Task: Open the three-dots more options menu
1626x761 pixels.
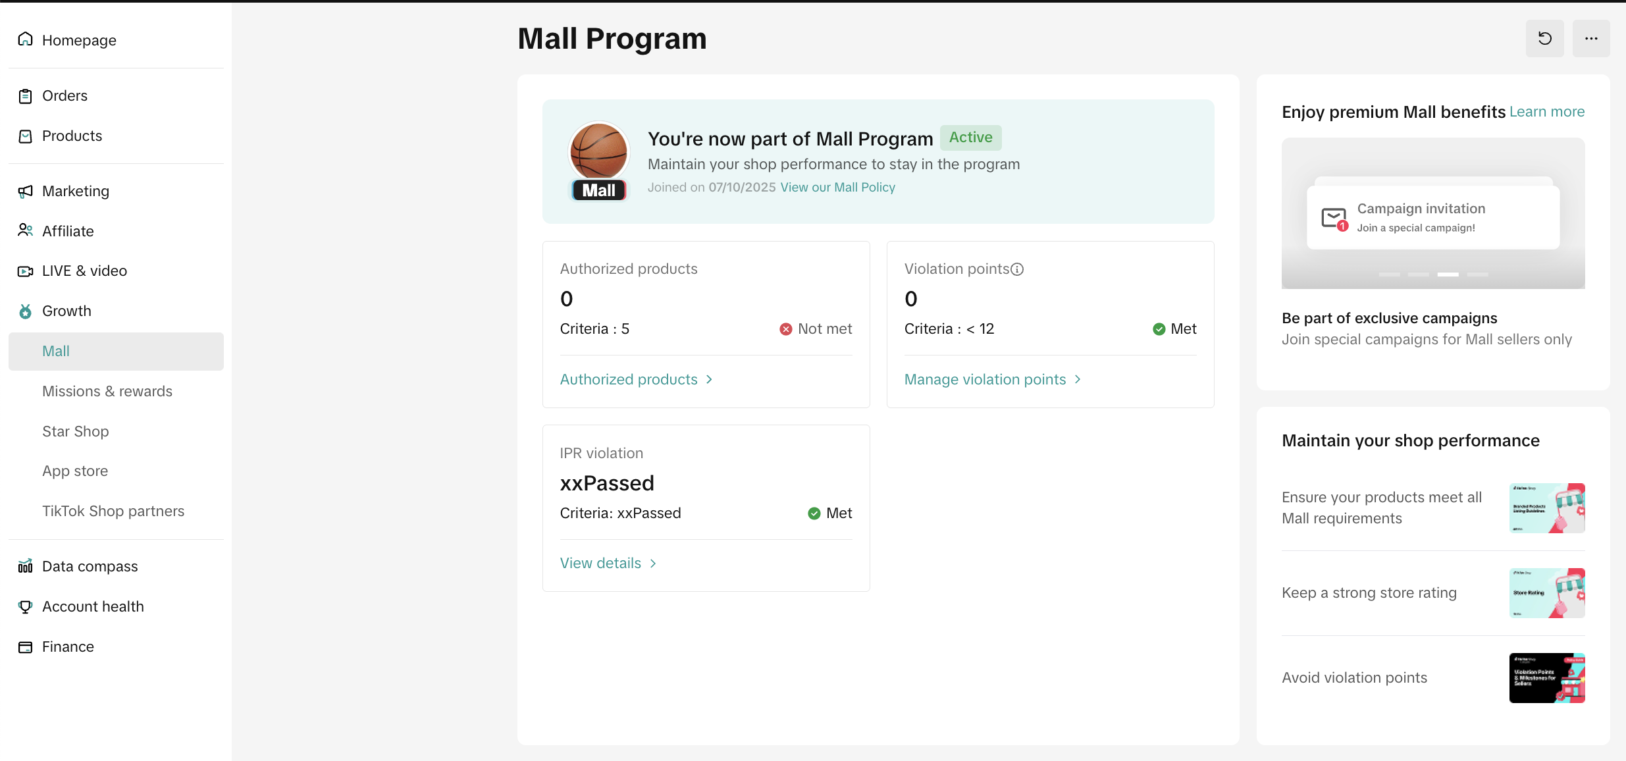Action: click(1591, 39)
